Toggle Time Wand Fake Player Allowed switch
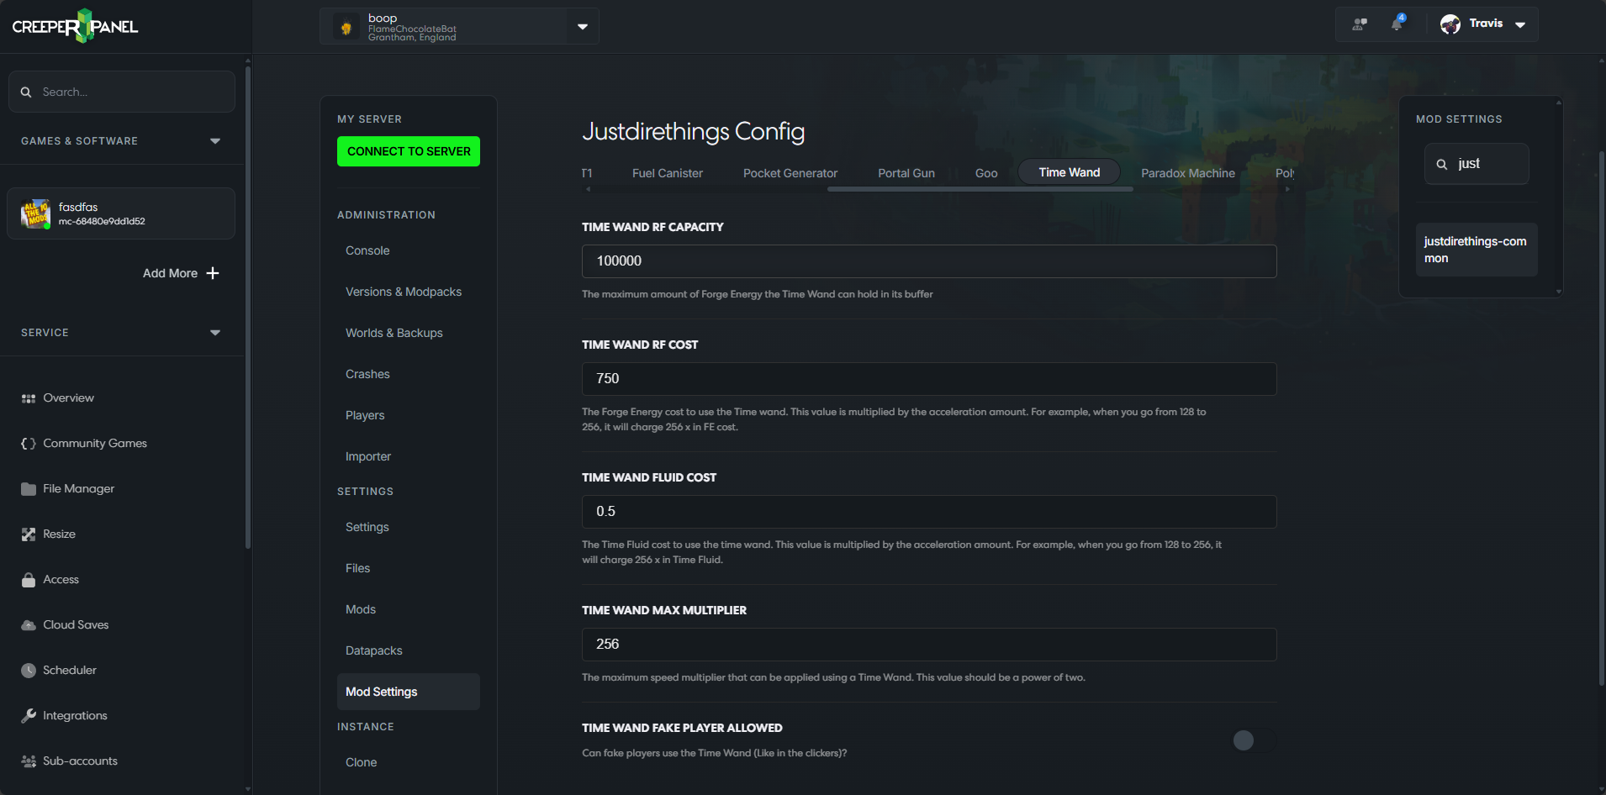The height and width of the screenshot is (795, 1606). (1254, 740)
